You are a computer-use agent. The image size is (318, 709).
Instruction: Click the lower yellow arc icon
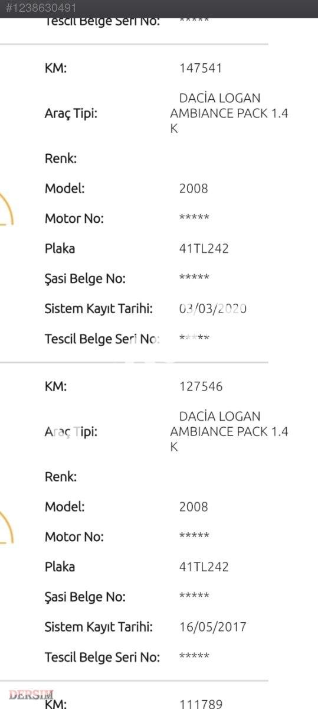tap(6, 527)
